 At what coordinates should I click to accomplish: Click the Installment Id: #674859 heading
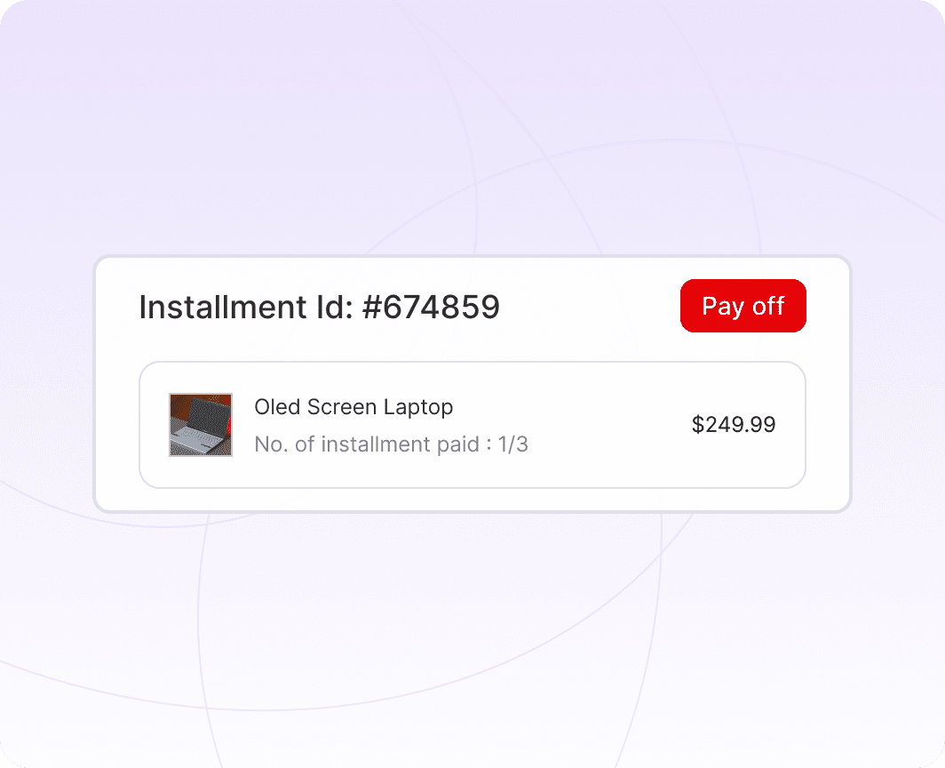(x=319, y=306)
